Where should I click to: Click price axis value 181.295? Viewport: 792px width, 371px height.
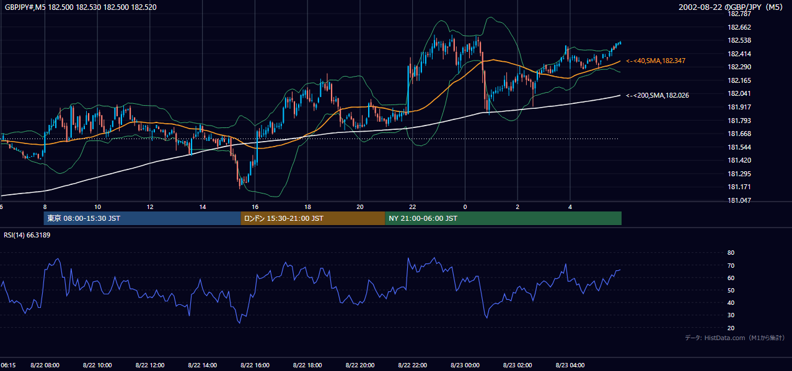739,174
